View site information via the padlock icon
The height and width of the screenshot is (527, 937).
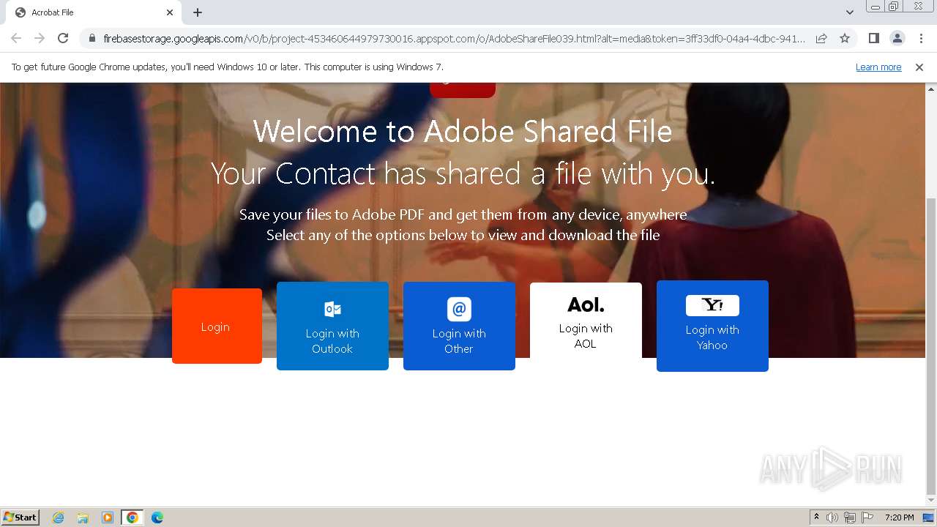pyautogui.click(x=92, y=38)
